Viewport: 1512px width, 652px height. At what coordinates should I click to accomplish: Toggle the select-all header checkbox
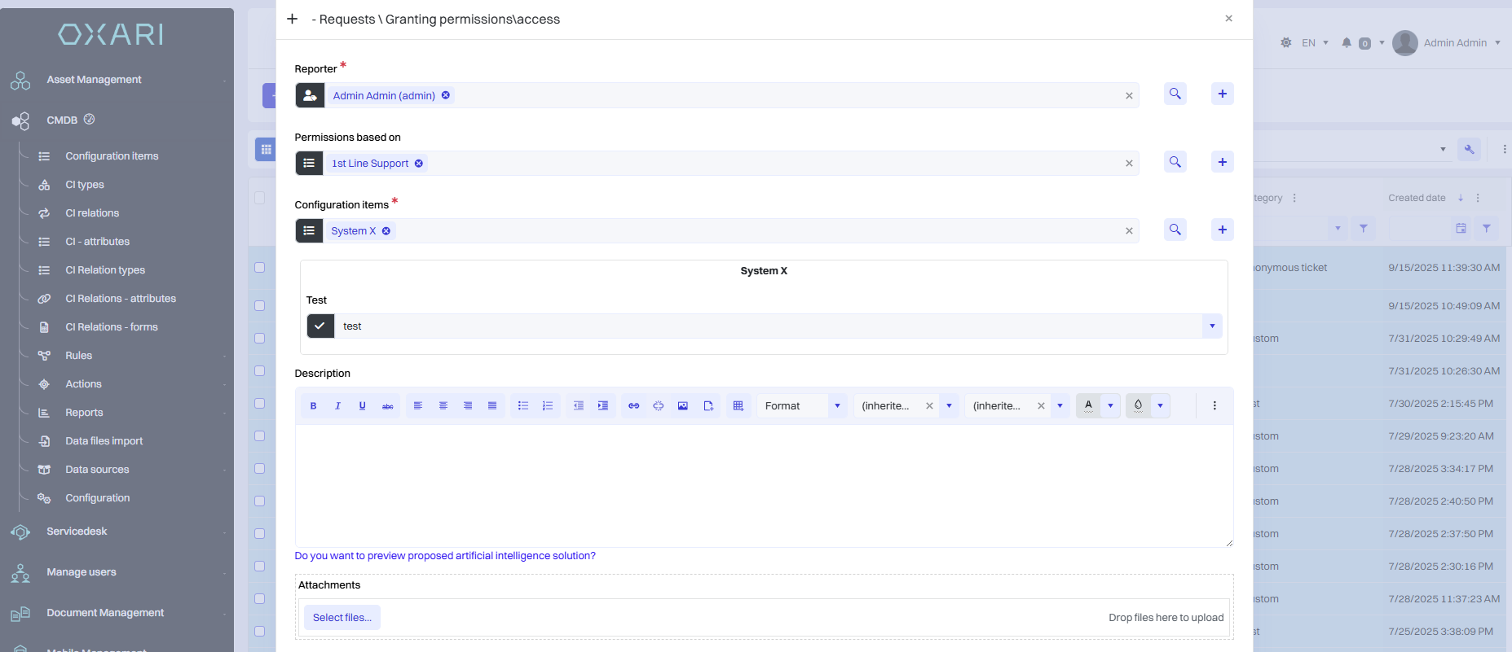pyautogui.click(x=259, y=198)
